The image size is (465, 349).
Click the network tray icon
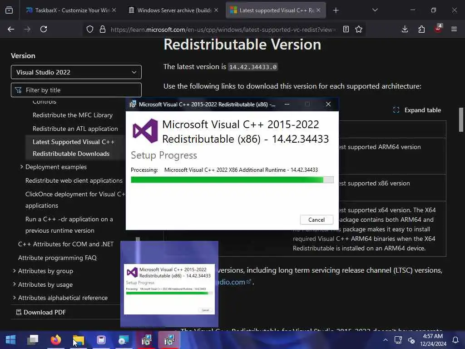pyautogui.click(x=398, y=340)
